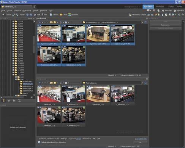
Task: Open the Publikovat menu
Action: tap(43, 11)
